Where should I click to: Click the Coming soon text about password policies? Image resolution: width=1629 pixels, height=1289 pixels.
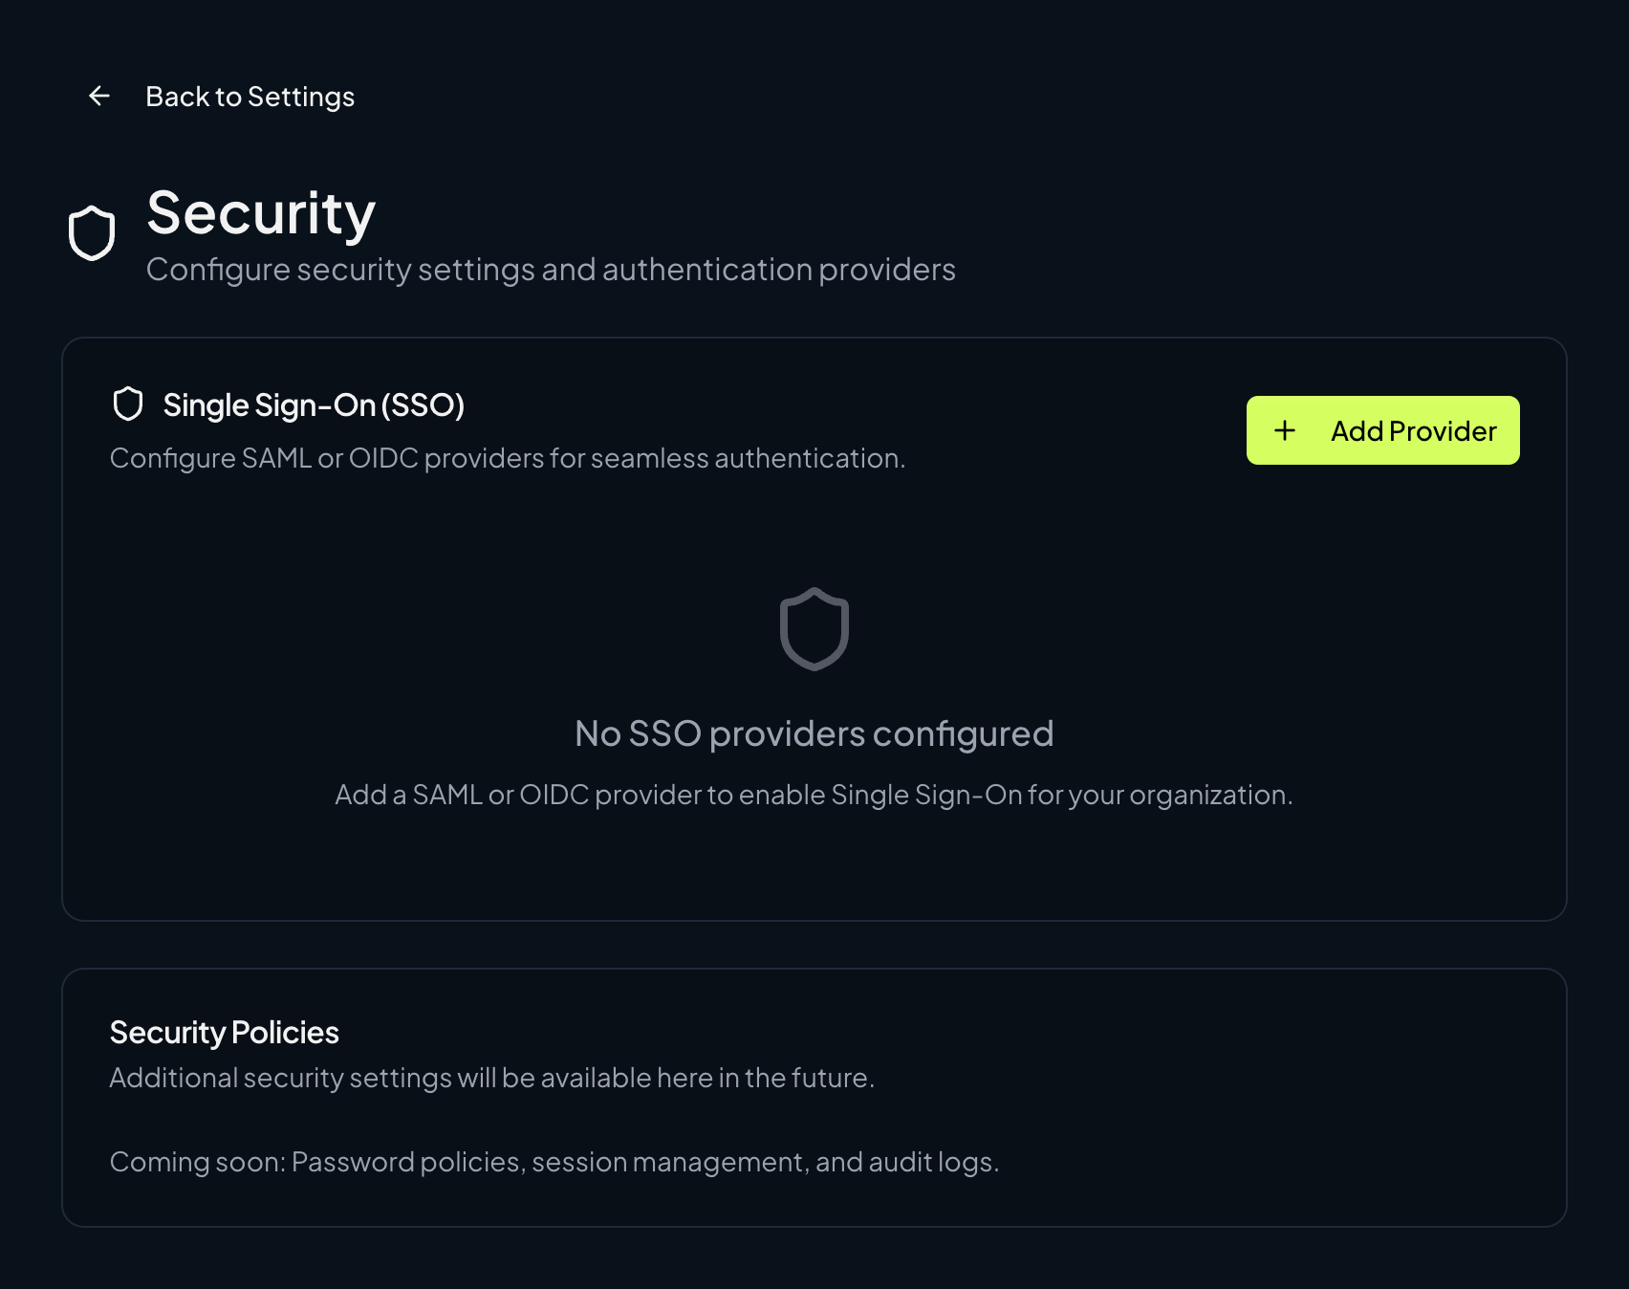pos(554,1162)
